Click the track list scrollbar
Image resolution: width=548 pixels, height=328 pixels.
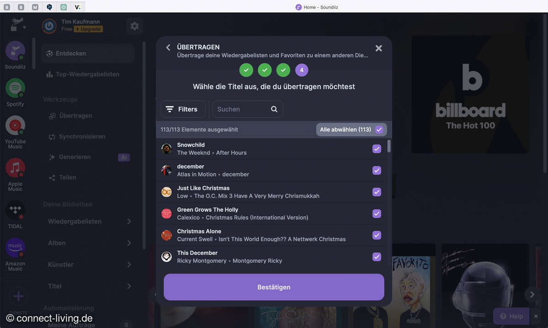(x=389, y=146)
